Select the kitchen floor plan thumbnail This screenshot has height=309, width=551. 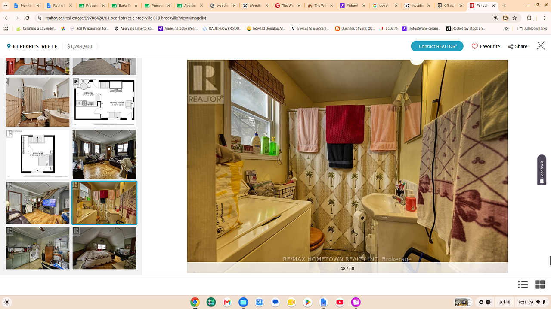click(104, 102)
